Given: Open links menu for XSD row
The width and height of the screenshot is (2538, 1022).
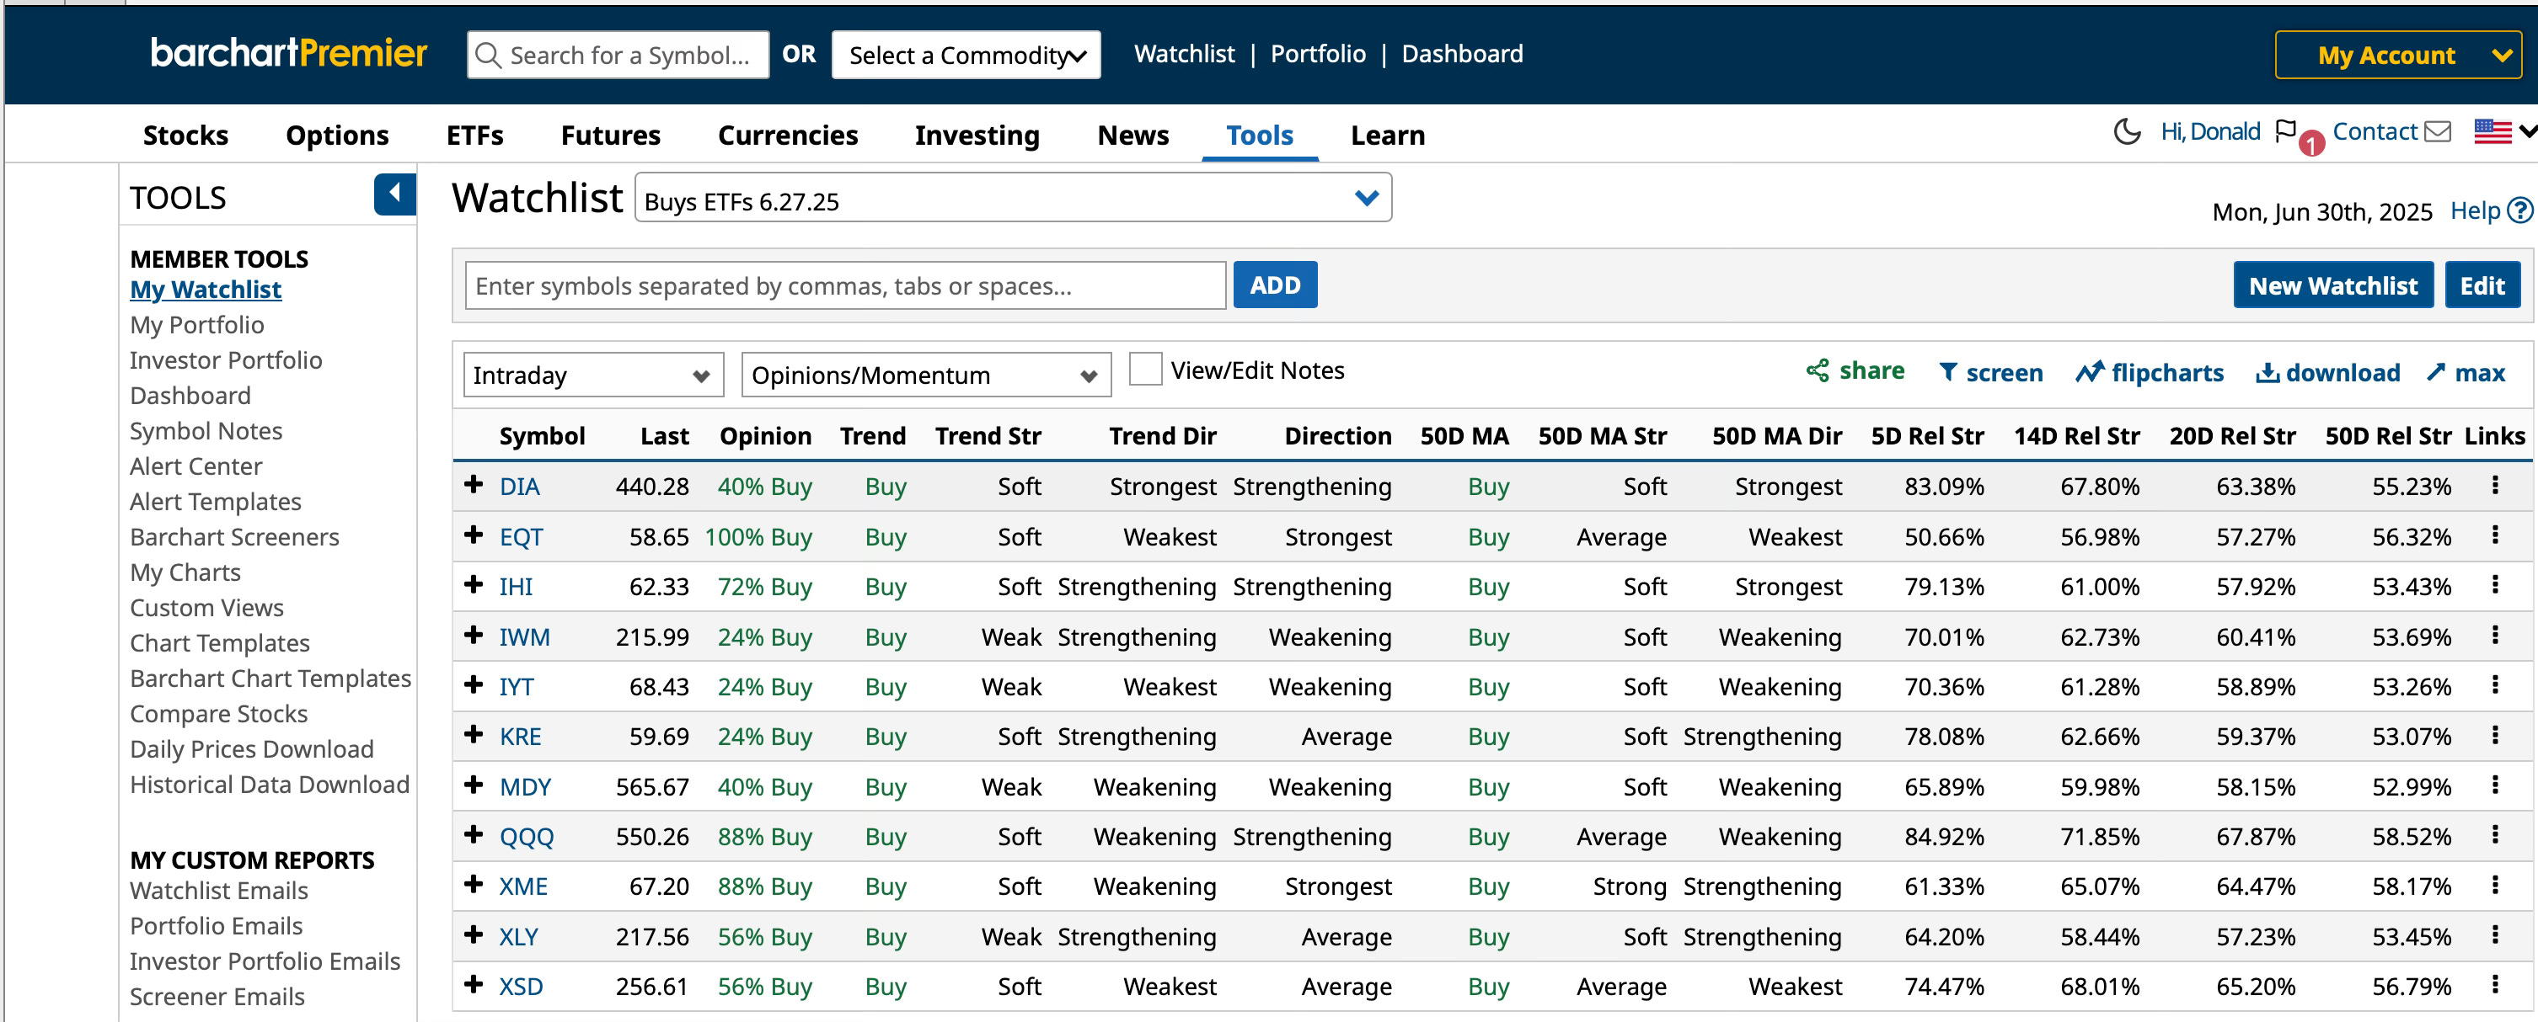Looking at the screenshot, I should (2495, 985).
